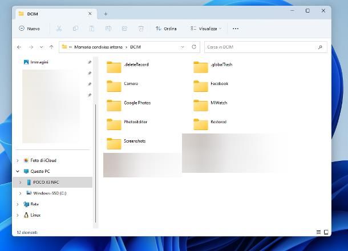The height and width of the screenshot is (251, 348).
Task: Click the 12 elementi status text
Action: 27,232
